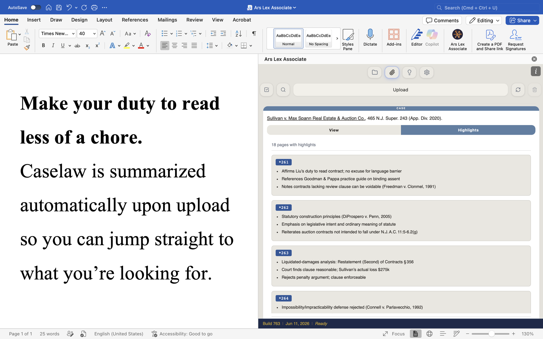Click the checklist icon beside Upload
Viewport: 543px width, 339px height.
[x=267, y=90]
